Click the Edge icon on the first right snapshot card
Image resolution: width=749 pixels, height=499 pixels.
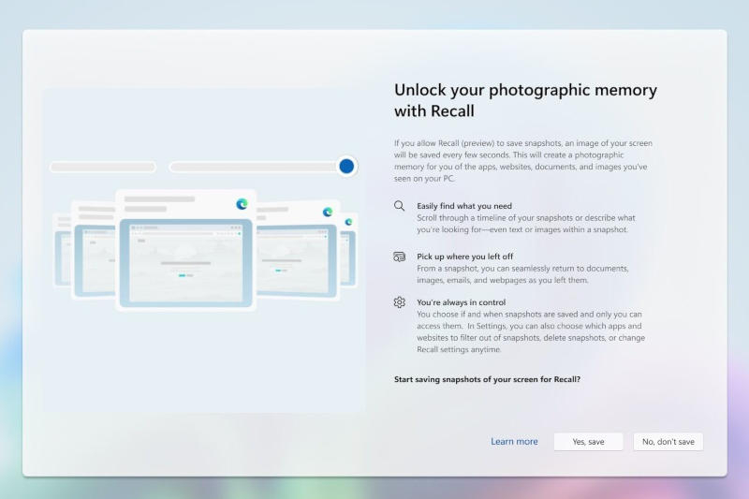328,212
